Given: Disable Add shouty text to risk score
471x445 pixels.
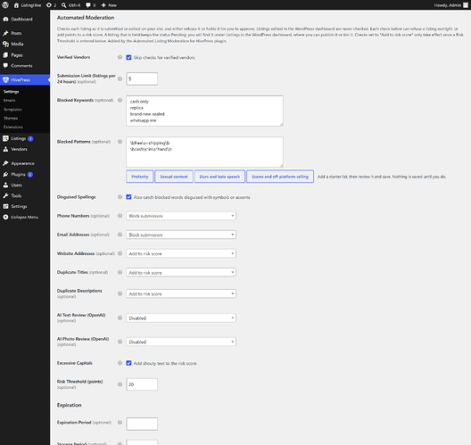Looking at the screenshot, I should click(128, 363).
